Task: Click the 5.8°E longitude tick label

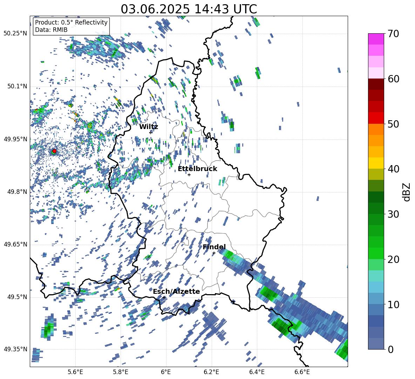Action: click(x=121, y=372)
